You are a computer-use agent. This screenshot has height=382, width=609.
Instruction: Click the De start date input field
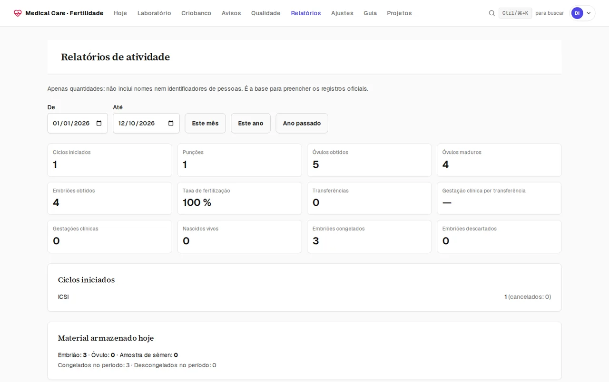click(78, 124)
